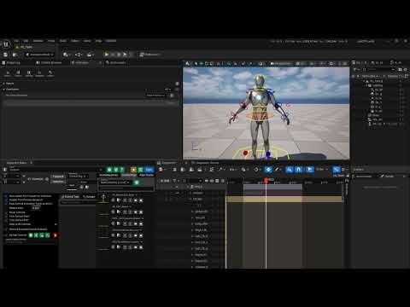Click the viewport options icon at viewport corner
Screen dimensions: 410x307
point(187,63)
